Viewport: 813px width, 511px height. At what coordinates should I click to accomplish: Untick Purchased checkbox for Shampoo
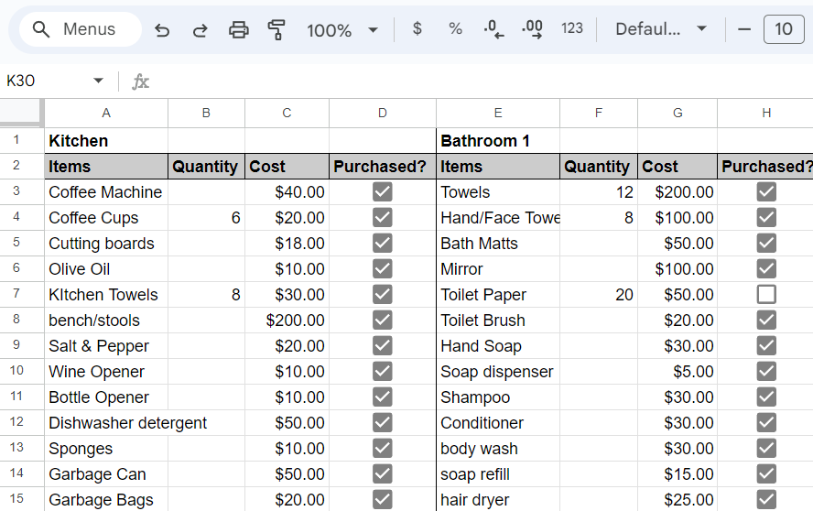(x=766, y=397)
